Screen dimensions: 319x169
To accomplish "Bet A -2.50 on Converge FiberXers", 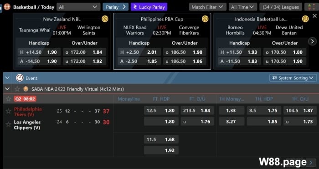I will (139, 61).
